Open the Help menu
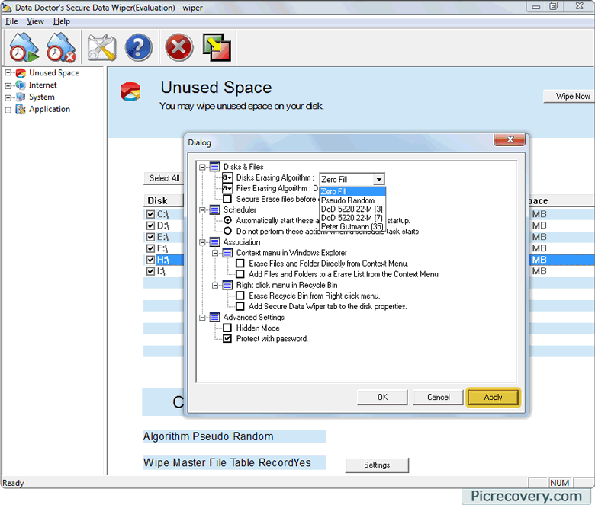Viewport: 595px width, 505px height. [x=62, y=21]
